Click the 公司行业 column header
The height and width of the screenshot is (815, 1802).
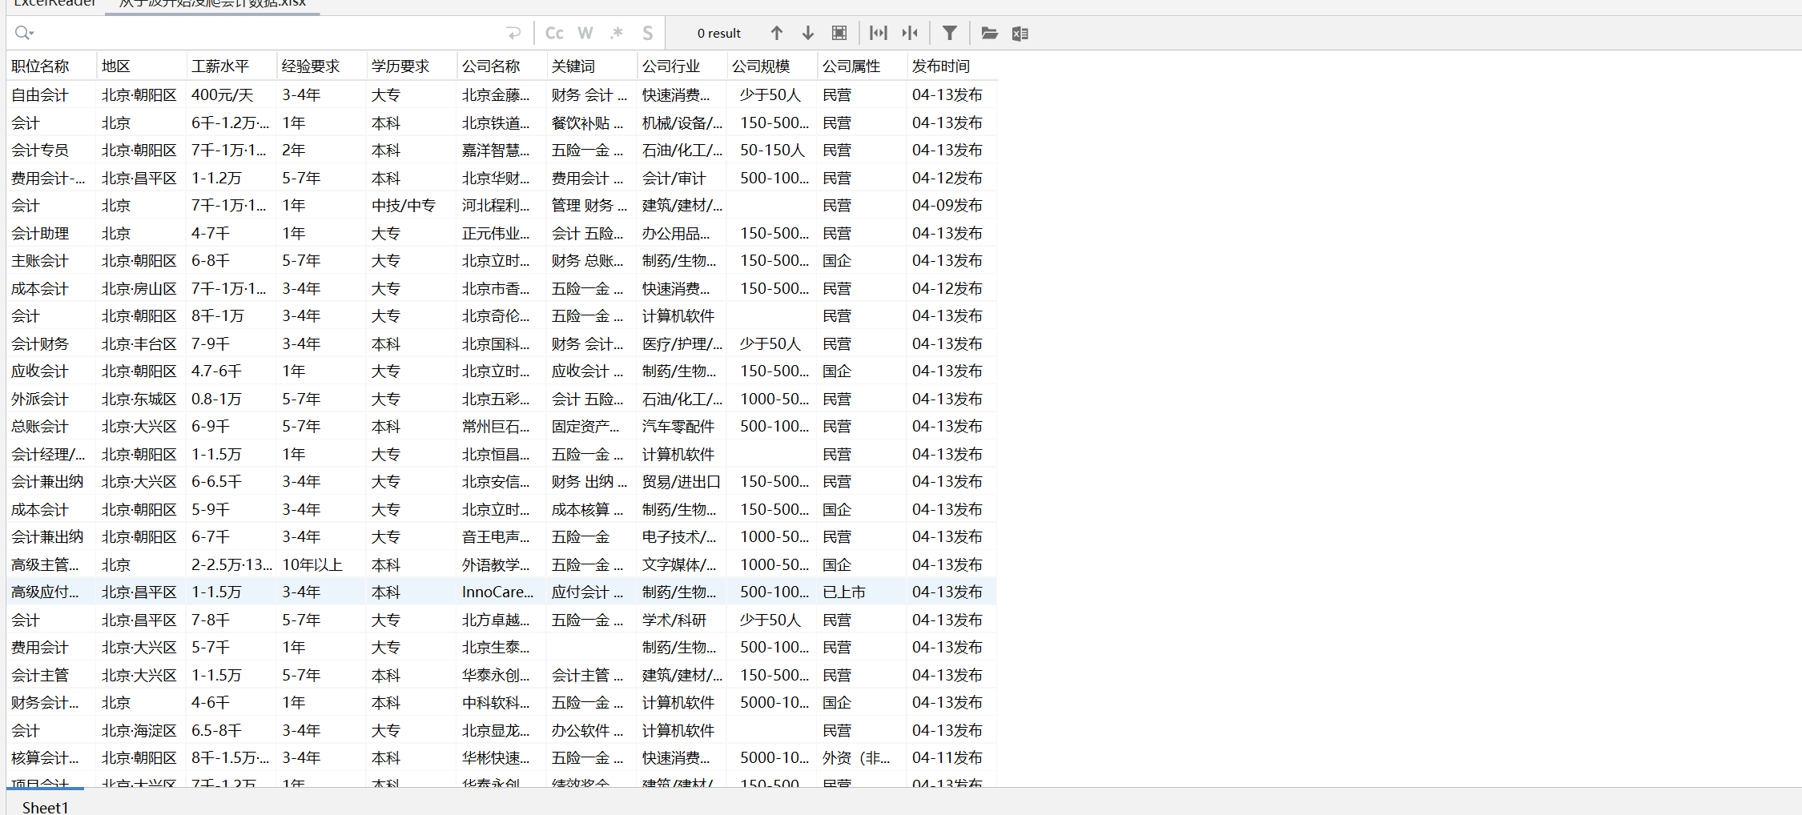pyautogui.click(x=682, y=66)
